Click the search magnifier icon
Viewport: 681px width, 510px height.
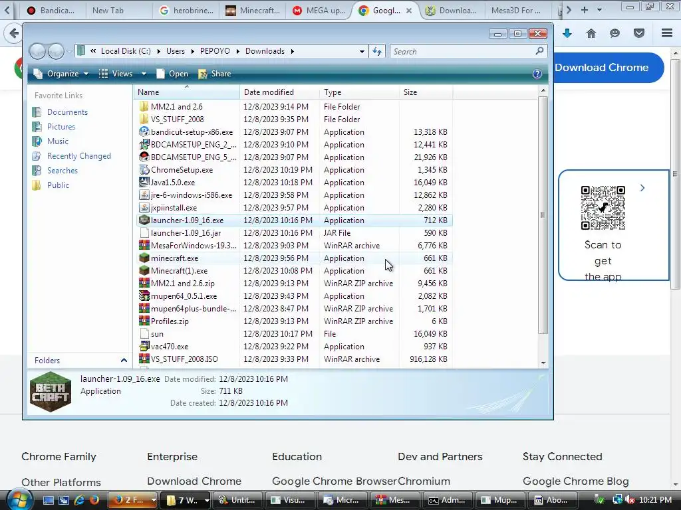point(539,51)
